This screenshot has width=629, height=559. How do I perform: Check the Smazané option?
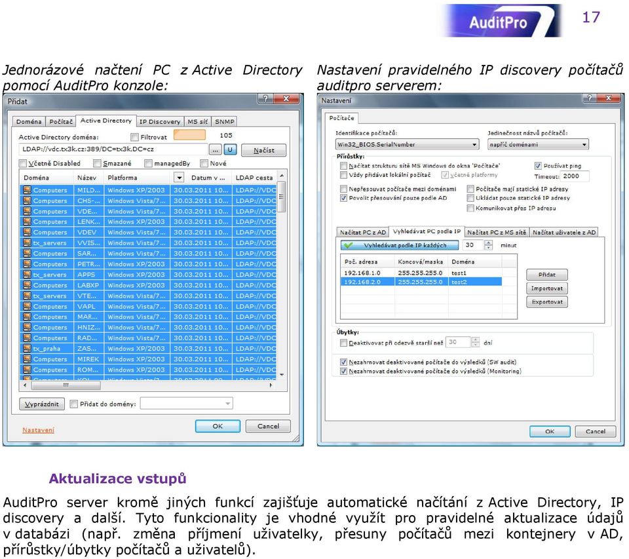(x=97, y=163)
